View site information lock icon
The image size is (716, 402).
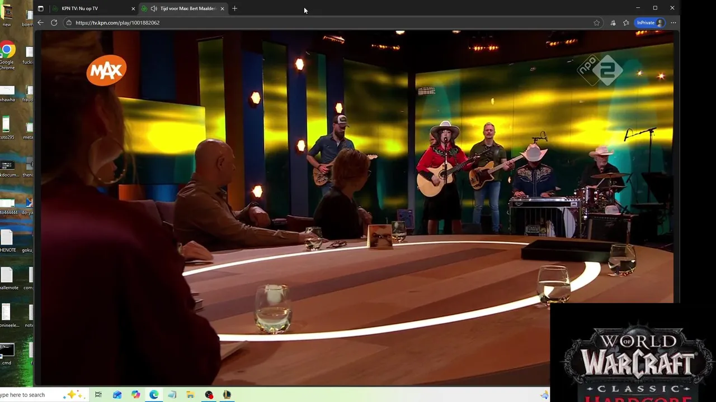pos(69,22)
